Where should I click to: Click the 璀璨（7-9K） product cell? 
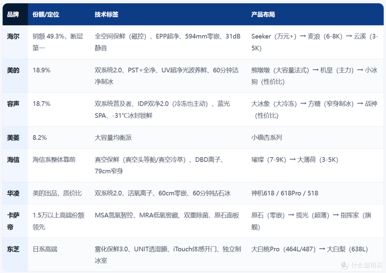315,165
